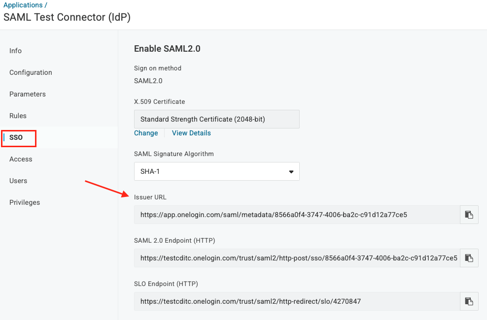Open the Access section
Viewport: 487px width, 320px height.
(21, 159)
